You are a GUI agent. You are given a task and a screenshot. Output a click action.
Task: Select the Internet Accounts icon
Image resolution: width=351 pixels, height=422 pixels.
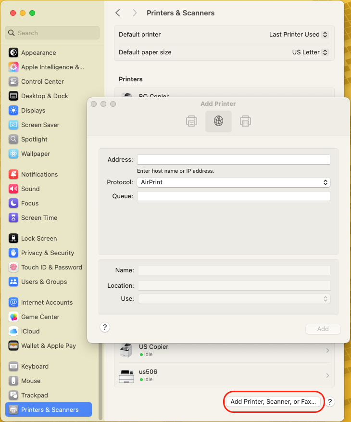[13, 302]
